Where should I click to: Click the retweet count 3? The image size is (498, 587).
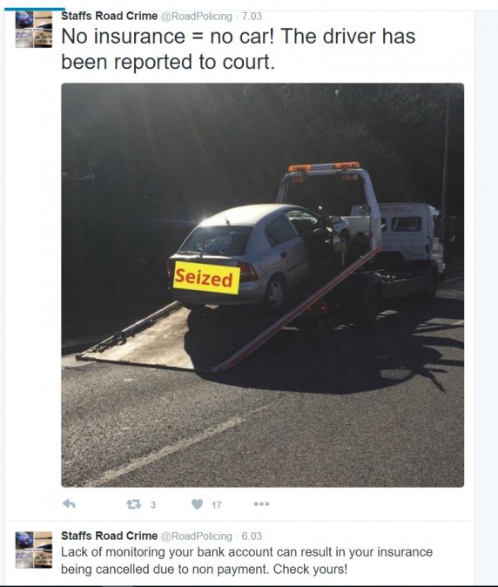click(x=153, y=505)
